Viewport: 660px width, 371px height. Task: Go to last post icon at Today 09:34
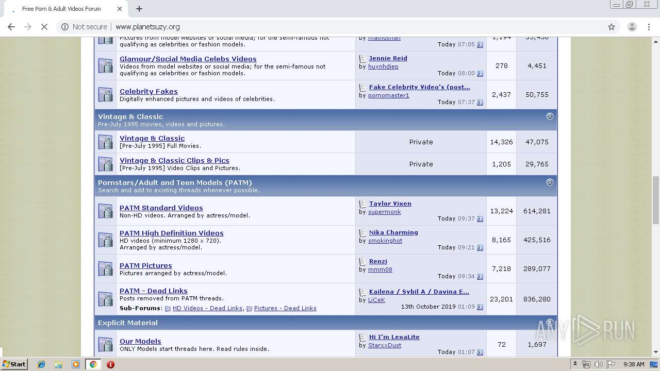480,277
